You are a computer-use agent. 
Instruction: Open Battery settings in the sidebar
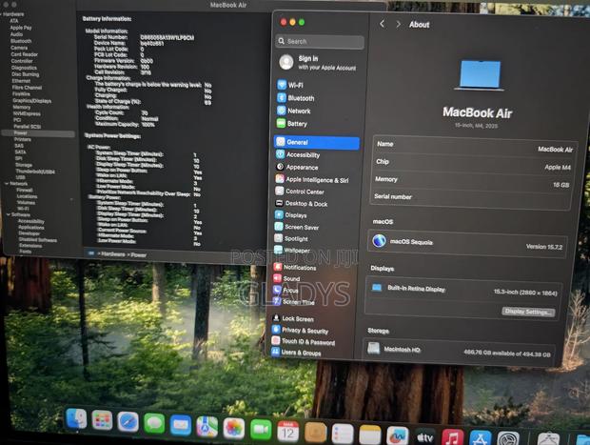click(x=292, y=124)
